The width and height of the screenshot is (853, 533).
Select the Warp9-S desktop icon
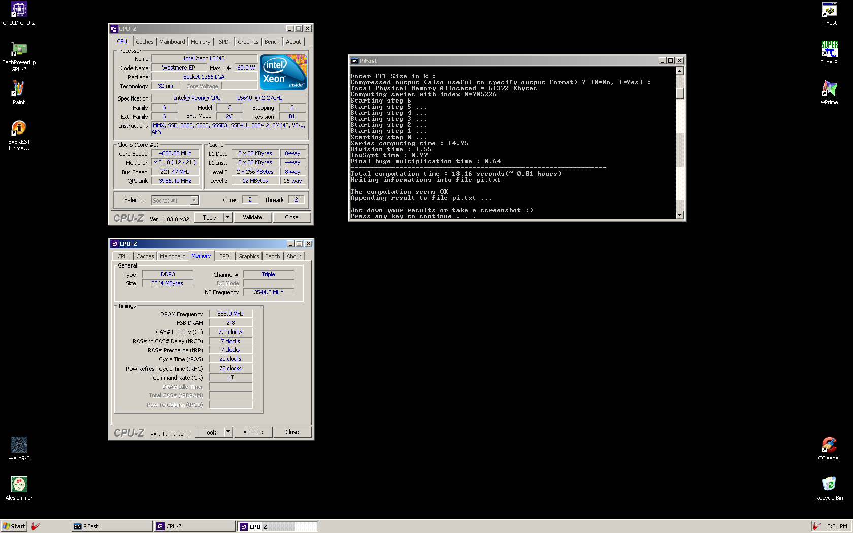pyautogui.click(x=19, y=449)
